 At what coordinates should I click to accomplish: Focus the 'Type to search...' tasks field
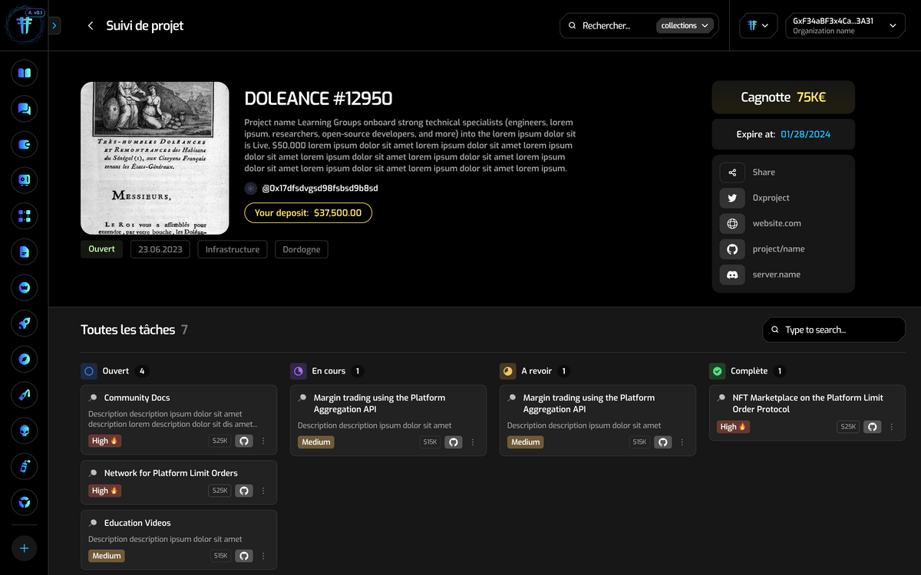837,330
